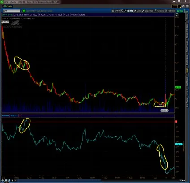
Task: Maximize the chart cell with arrow icon
Action: point(177,14)
